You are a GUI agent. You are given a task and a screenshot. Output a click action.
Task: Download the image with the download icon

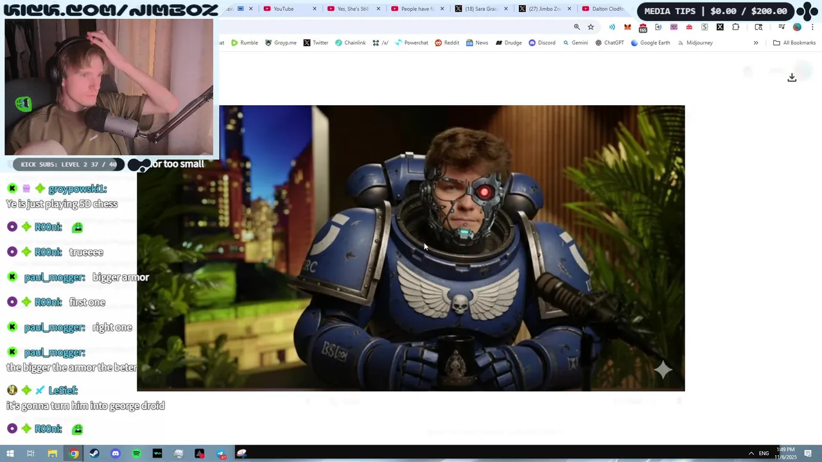pyautogui.click(x=792, y=77)
